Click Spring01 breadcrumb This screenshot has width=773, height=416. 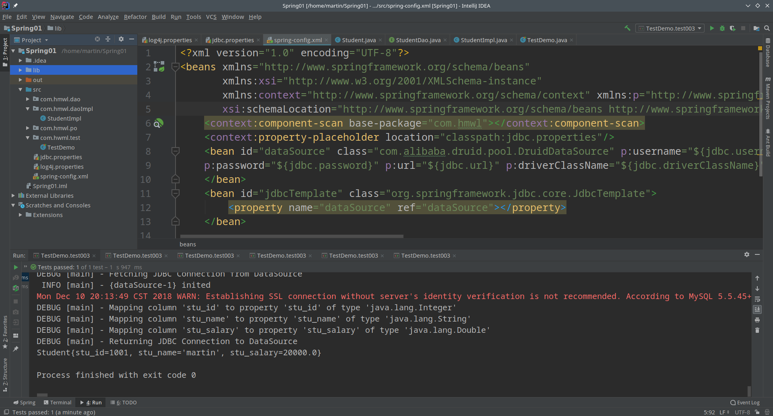[x=23, y=28]
